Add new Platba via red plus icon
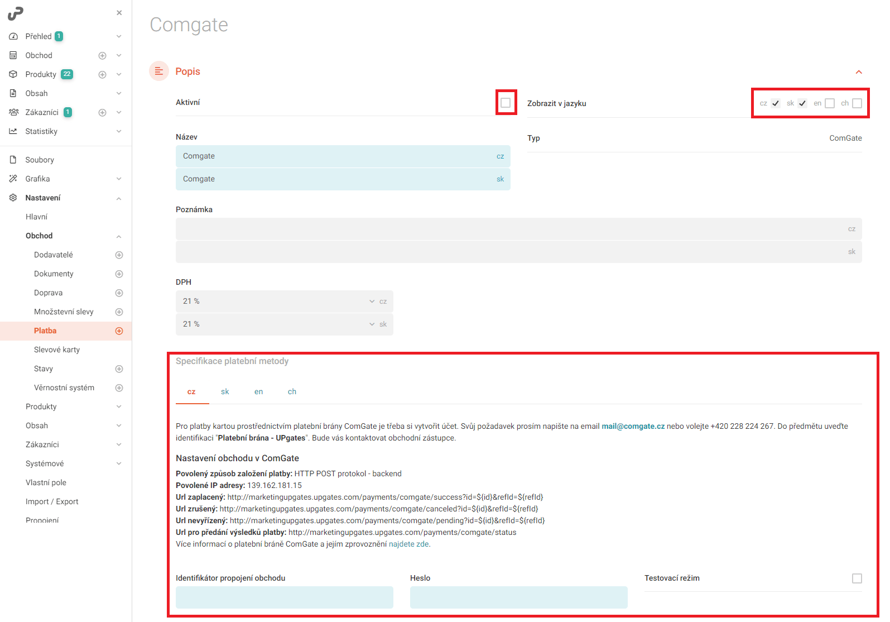Image resolution: width=890 pixels, height=622 pixels. point(119,331)
